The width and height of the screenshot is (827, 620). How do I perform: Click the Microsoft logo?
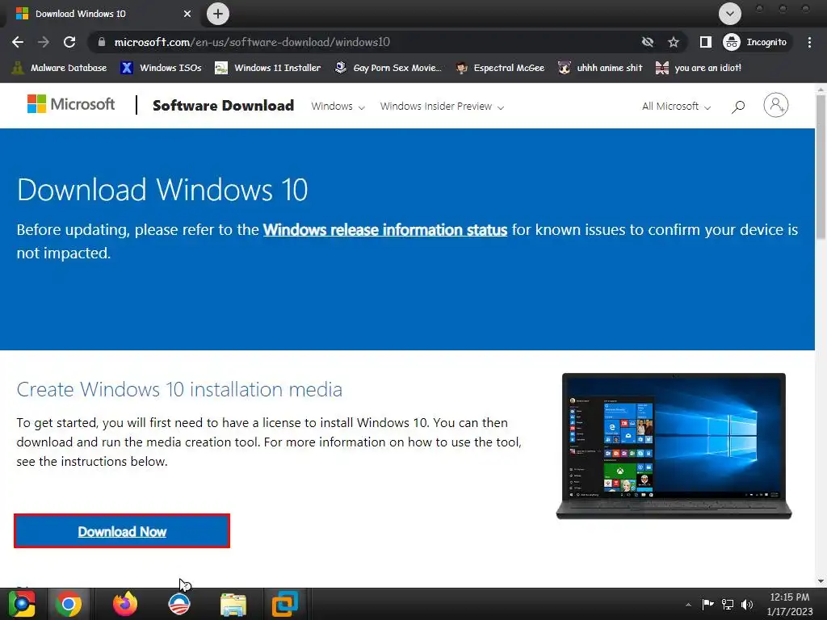coord(71,104)
